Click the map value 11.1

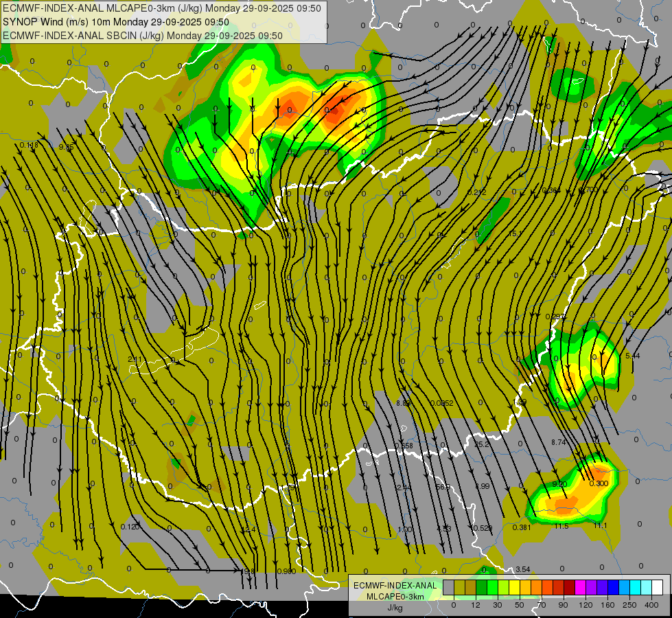600,525
